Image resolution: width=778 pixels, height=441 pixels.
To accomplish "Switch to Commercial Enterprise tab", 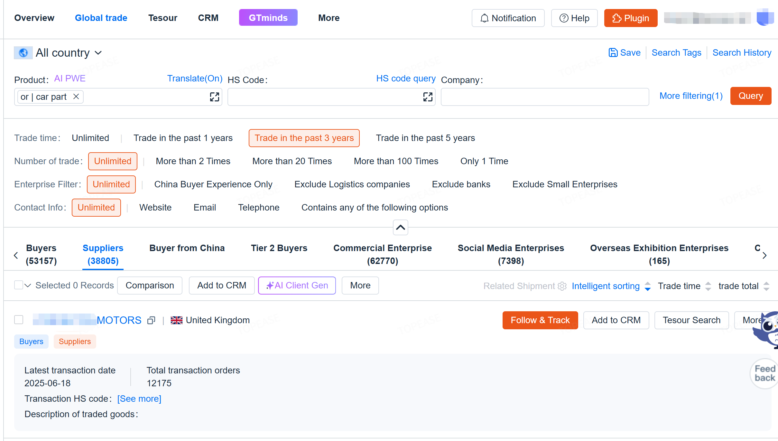I will (383, 254).
